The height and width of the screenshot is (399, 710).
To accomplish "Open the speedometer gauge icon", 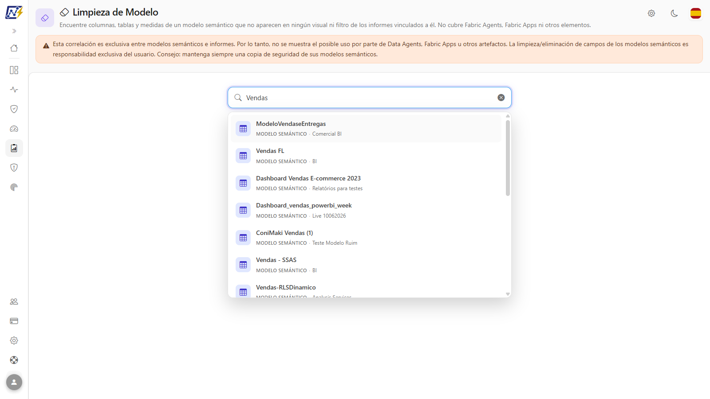I will point(14,129).
